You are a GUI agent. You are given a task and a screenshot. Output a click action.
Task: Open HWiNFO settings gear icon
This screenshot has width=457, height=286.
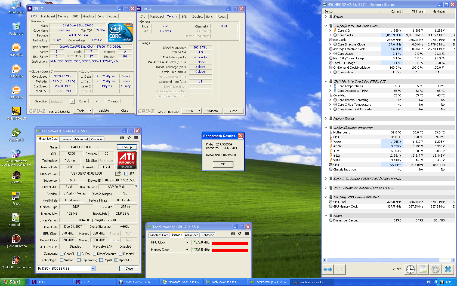tap(436, 269)
